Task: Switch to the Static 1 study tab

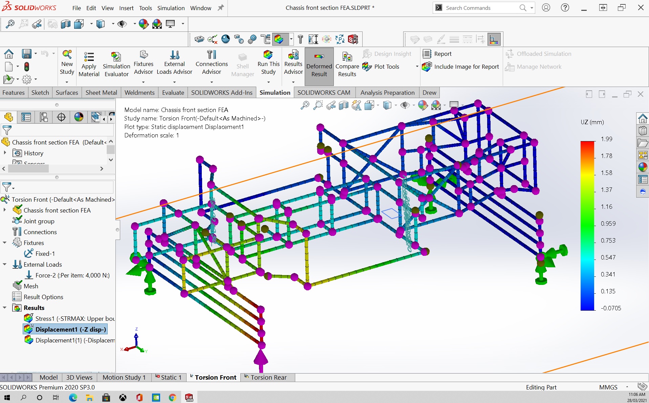Action: (x=169, y=377)
